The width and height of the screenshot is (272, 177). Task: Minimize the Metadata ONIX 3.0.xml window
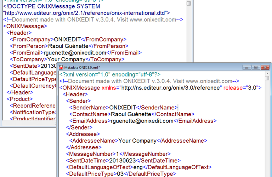point(246,67)
